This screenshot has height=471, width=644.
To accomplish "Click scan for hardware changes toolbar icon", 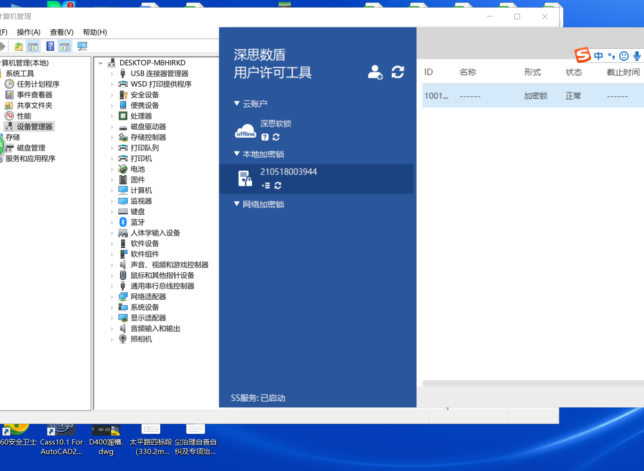I will 83,46.
